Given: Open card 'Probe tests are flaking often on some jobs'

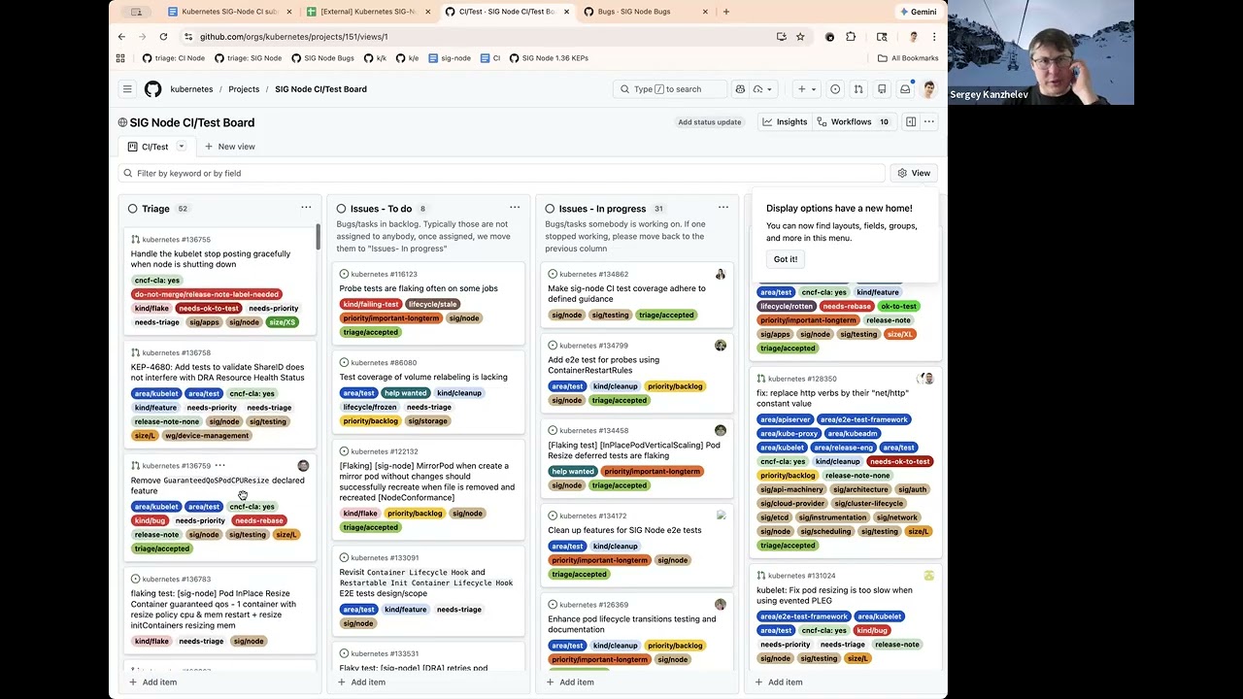Looking at the screenshot, I should point(419,288).
